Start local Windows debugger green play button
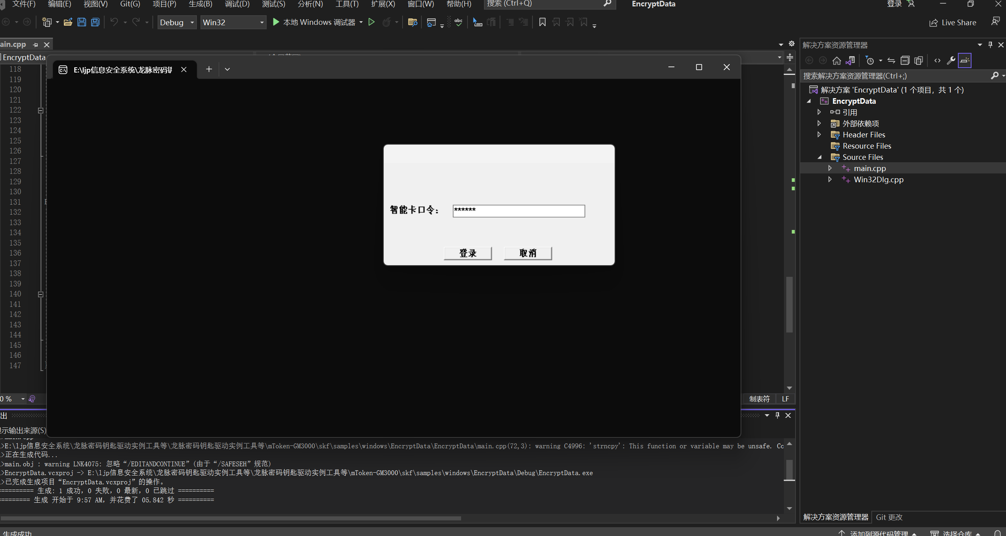 (x=276, y=22)
